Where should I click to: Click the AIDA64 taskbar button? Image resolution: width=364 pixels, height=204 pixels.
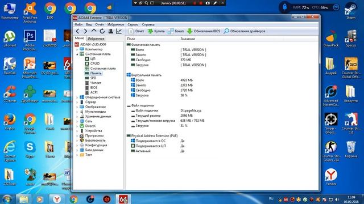[x=123, y=199]
